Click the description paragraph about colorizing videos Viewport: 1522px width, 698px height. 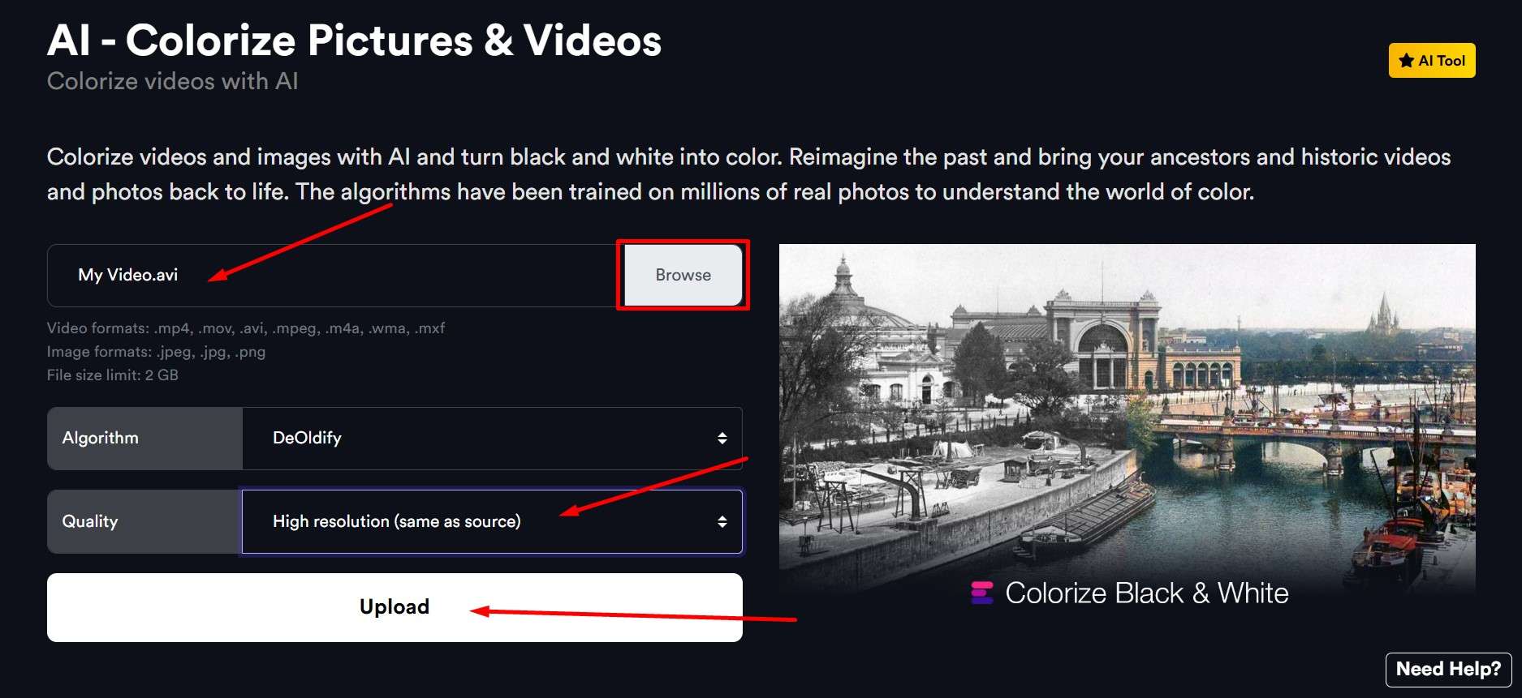click(748, 174)
